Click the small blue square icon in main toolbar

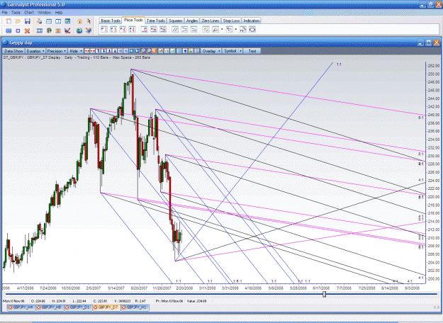pyautogui.click(x=18, y=30)
